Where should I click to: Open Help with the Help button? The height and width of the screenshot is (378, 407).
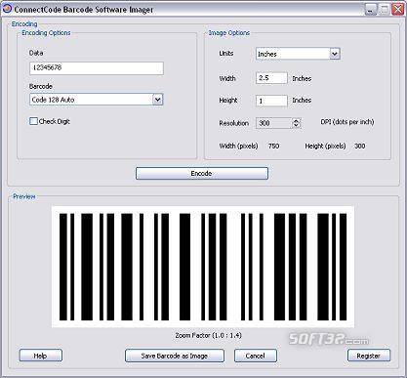point(41,356)
